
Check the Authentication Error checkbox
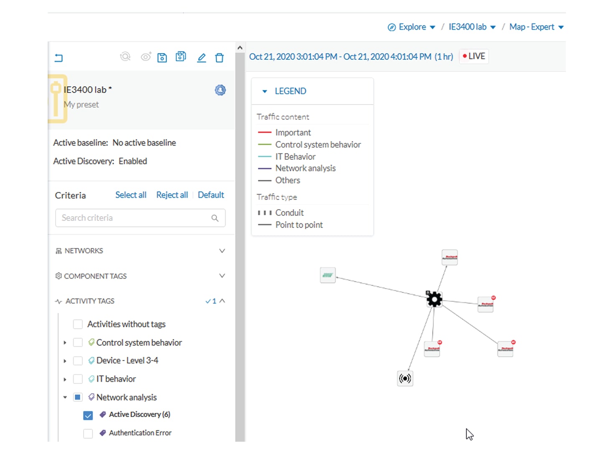point(88,434)
